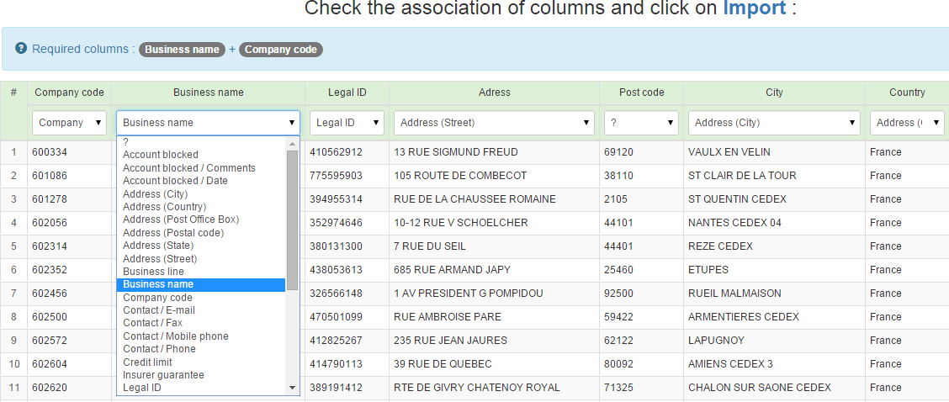
Task: Choose 'Contact / E-mail' option
Action: pyautogui.click(x=159, y=310)
